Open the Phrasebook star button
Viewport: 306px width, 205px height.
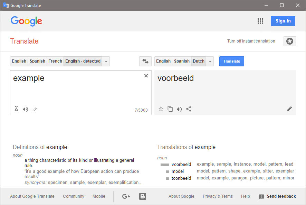(290, 41)
